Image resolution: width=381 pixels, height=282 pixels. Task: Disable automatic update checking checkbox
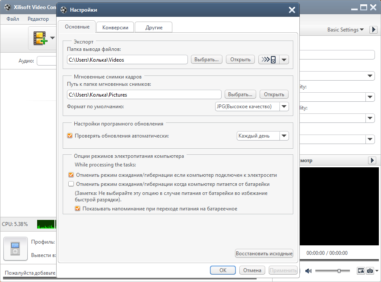coord(70,136)
